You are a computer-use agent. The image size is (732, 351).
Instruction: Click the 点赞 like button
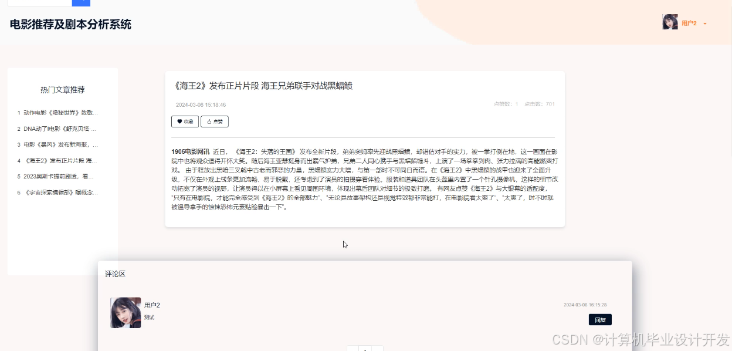coord(215,122)
